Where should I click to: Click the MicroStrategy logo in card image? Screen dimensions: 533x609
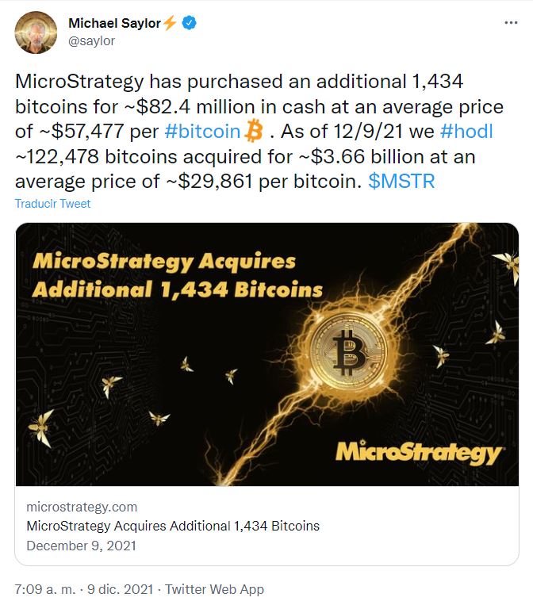(419, 453)
